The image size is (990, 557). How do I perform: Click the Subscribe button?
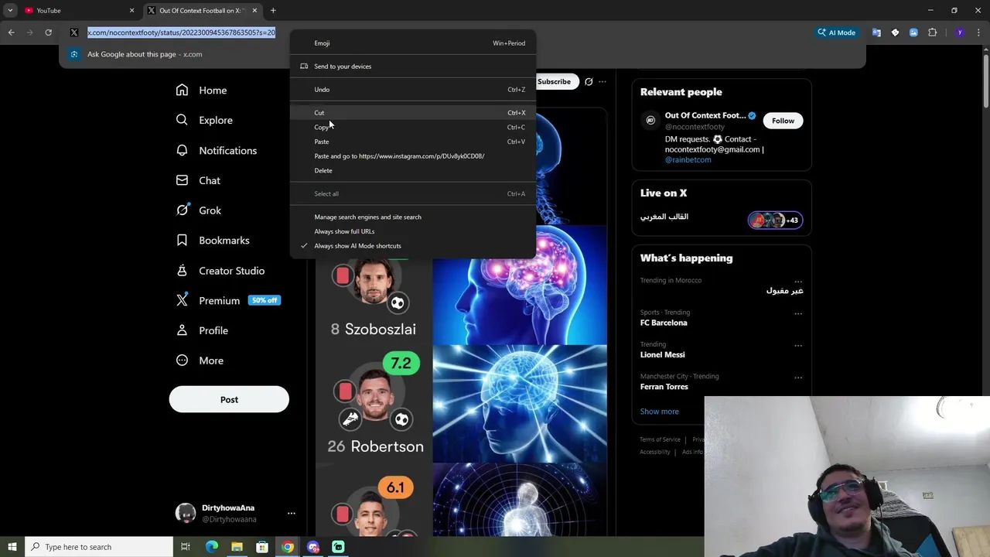[x=554, y=81]
